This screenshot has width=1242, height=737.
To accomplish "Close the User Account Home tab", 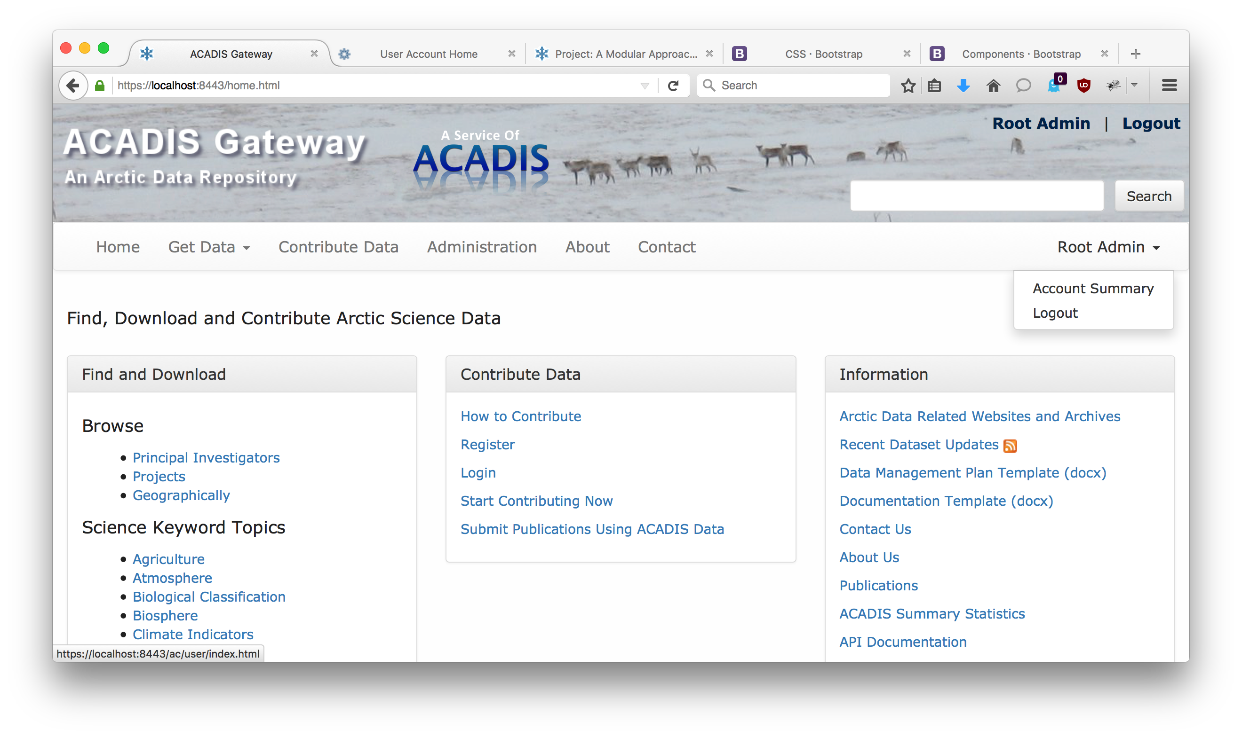I will point(511,54).
